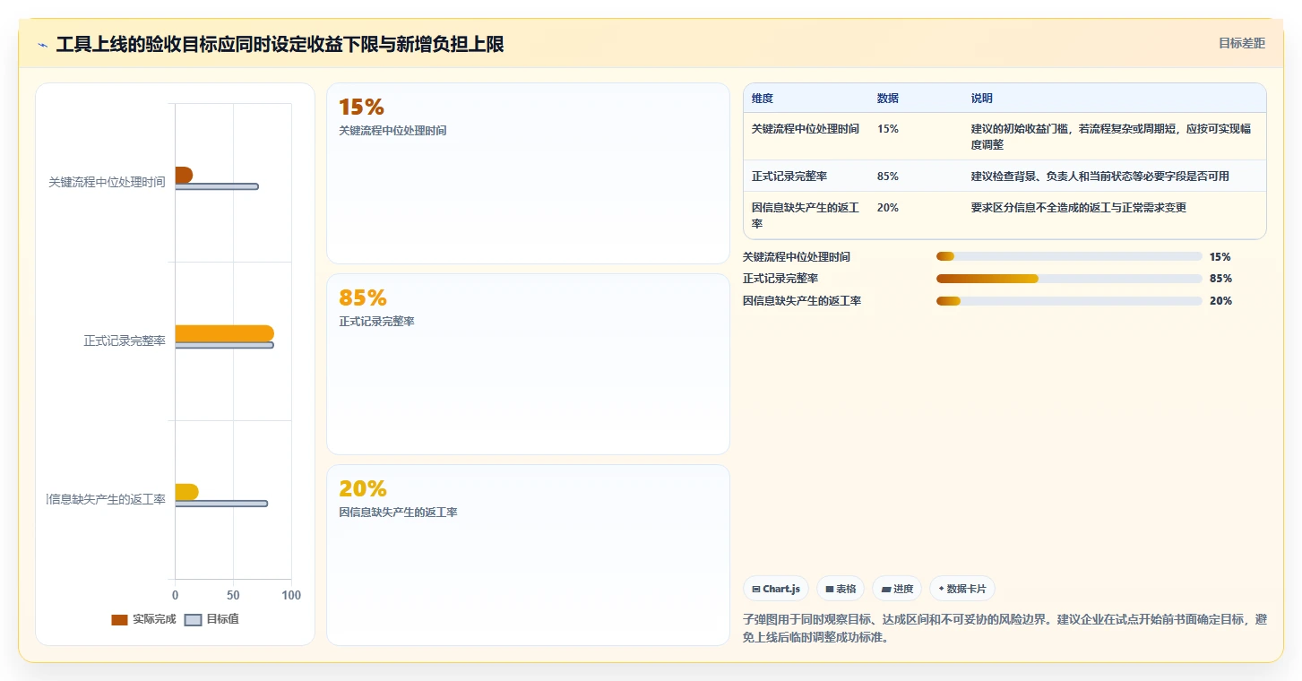This screenshot has height=681, width=1302.
Task: Click the 正式记录完整率 progress bar
Action: click(x=1069, y=279)
